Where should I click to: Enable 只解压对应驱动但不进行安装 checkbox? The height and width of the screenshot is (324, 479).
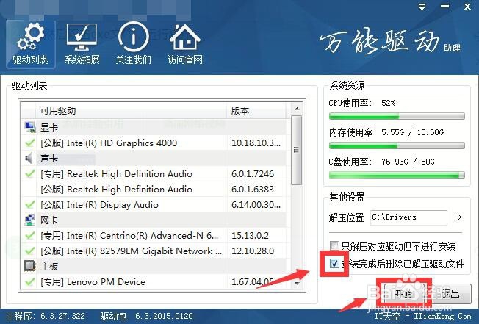point(334,246)
